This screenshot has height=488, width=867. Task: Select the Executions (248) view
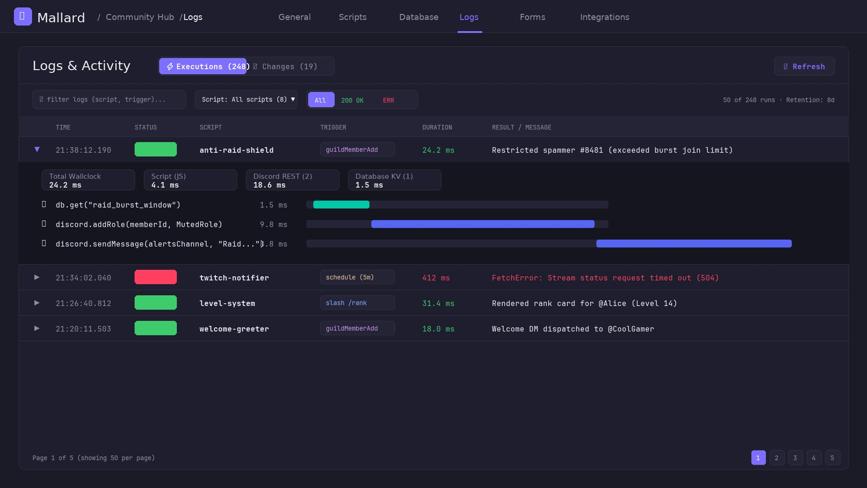(203, 66)
